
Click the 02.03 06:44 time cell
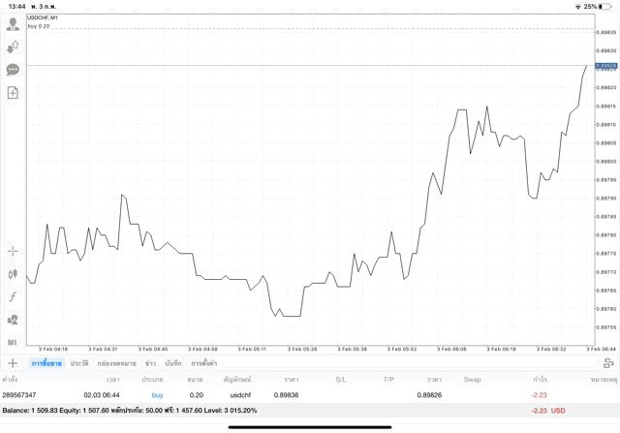(102, 395)
